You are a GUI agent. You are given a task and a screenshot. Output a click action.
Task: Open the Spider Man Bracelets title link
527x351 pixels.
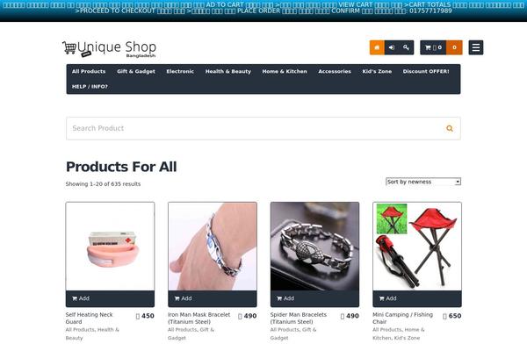pos(299,318)
